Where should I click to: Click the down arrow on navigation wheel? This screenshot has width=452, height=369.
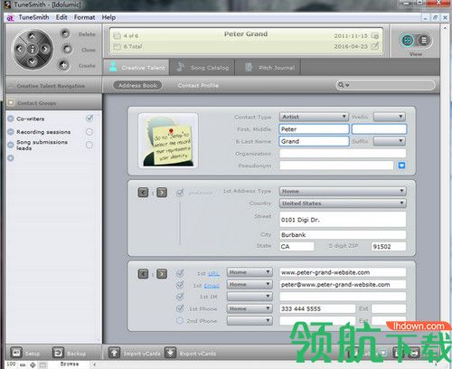tap(32, 61)
